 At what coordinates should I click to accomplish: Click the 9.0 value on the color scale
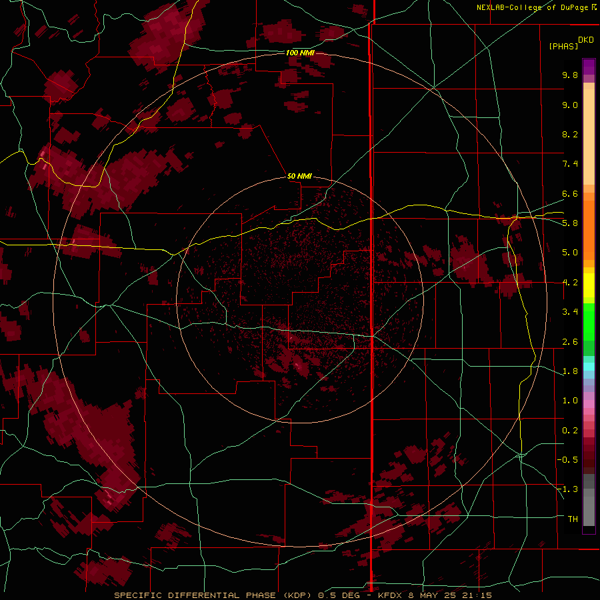[x=570, y=105]
